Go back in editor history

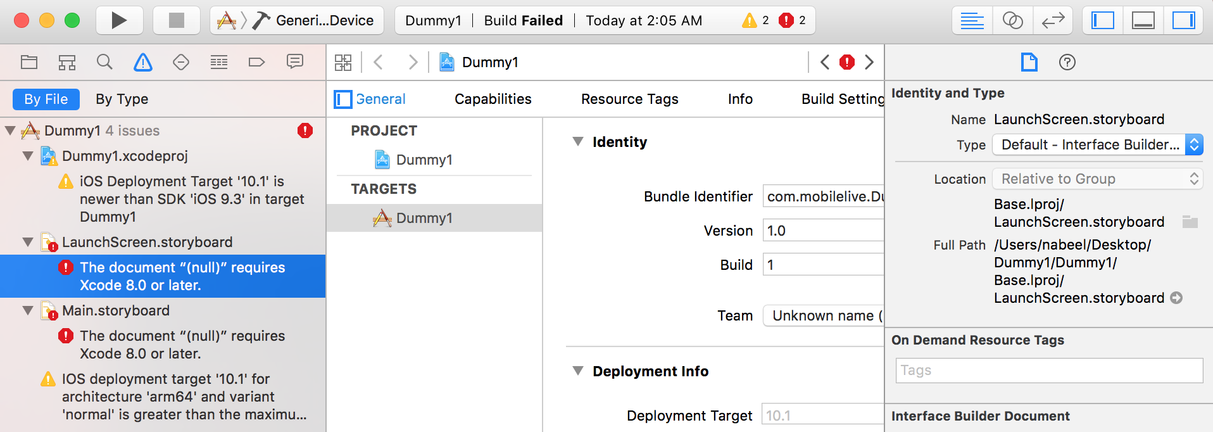click(x=379, y=62)
